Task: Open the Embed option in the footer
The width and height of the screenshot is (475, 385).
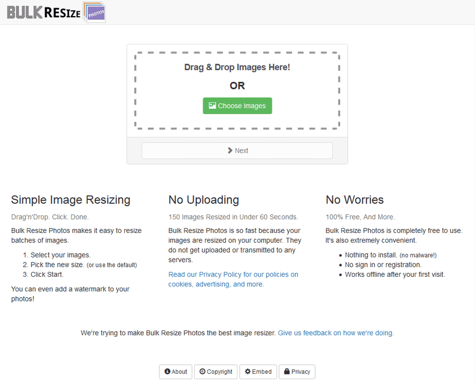Action: (258, 372)
